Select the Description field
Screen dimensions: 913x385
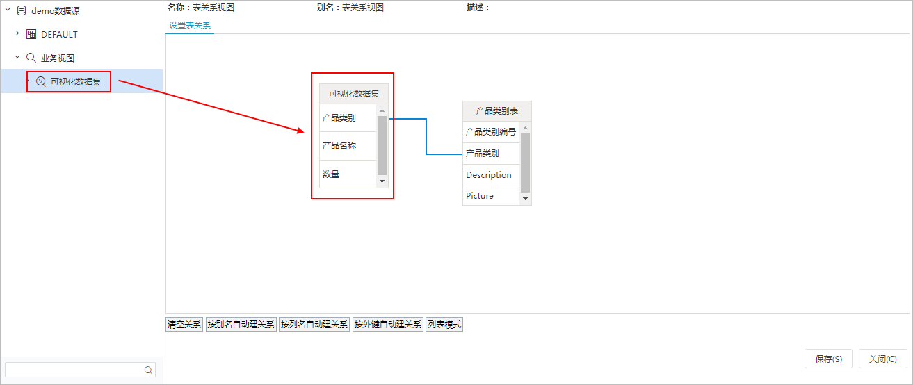(492, 175)
